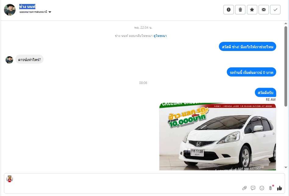The width and height of the screenshot is (289, 196).
Task: Open the Baht payment request icon
Action: tap(271, 188)
